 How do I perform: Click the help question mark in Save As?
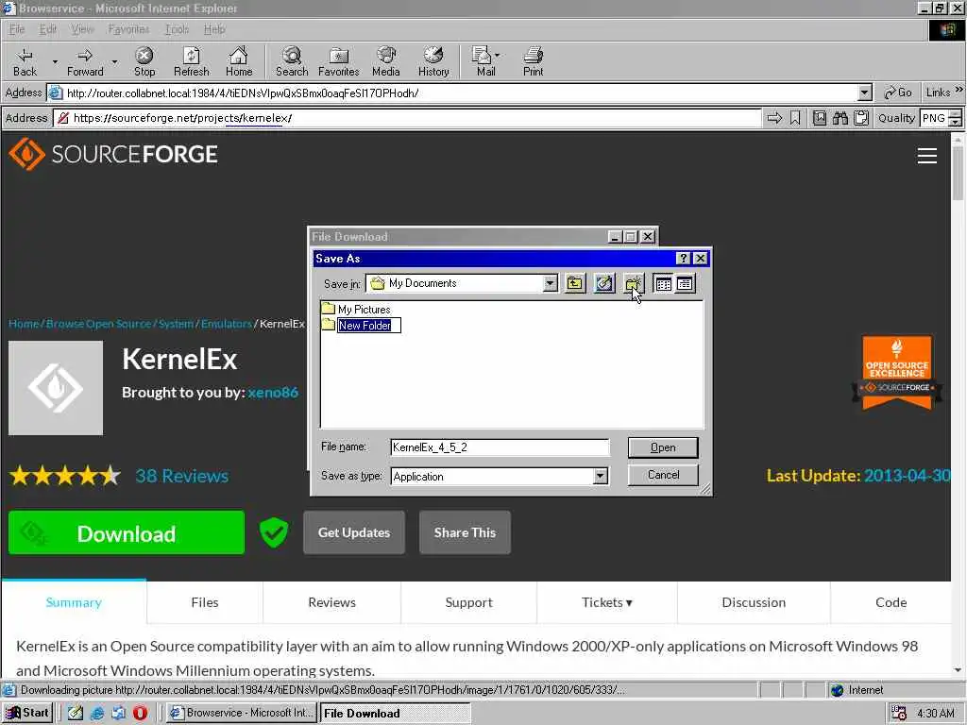pyautogui.click(x=683, y=259)
